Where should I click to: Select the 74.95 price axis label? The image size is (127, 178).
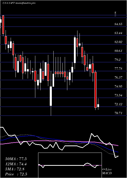point(118,86)
